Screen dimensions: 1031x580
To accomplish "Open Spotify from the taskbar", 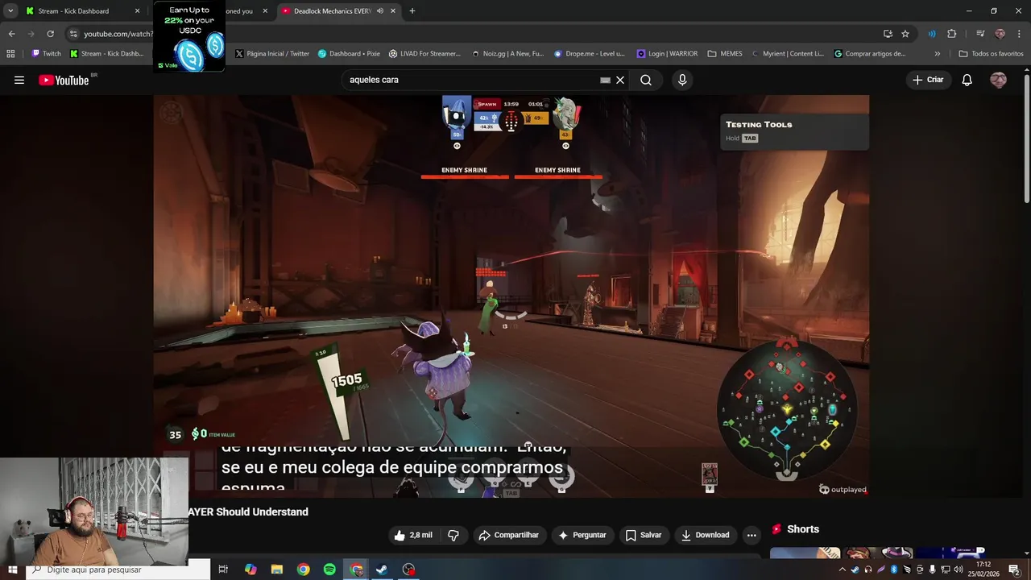I will point(329,570).
